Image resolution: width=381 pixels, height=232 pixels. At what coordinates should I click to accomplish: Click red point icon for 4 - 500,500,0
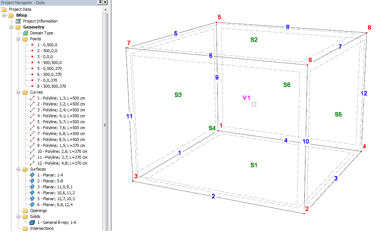[32, 63]
